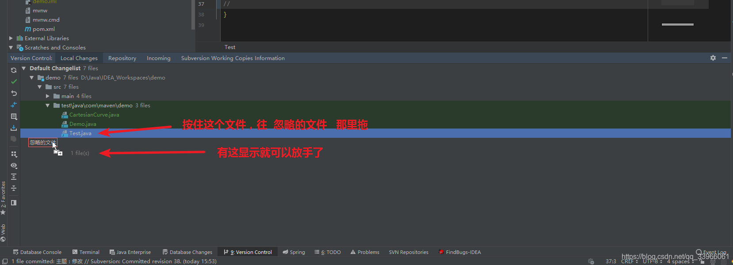The width and height of the screenshot is (733, 265).
Task: Click the Shelve download icon
Action: coord(14,128)
